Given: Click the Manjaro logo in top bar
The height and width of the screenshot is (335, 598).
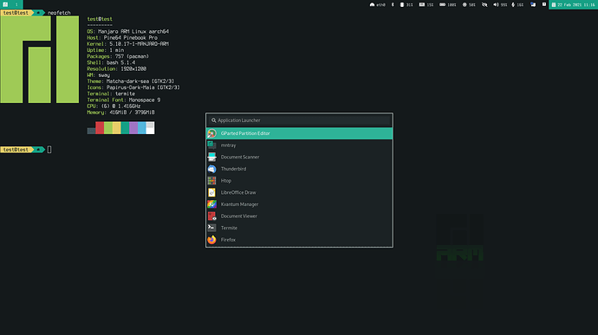Looking at the screenshot, I should [x=5, y=4].
